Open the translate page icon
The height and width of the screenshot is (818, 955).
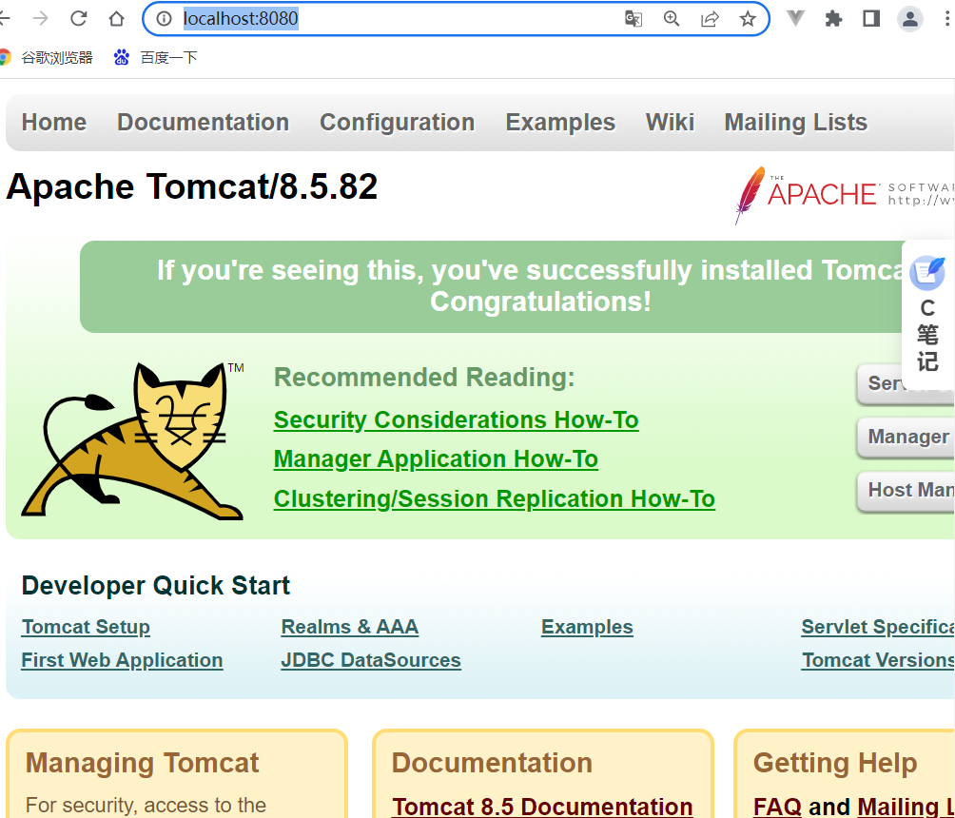pos(633,19)
